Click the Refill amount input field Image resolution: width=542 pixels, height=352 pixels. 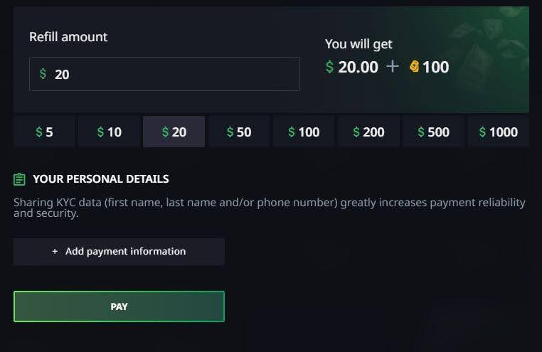pyautogui.click(x=171, y=74)
